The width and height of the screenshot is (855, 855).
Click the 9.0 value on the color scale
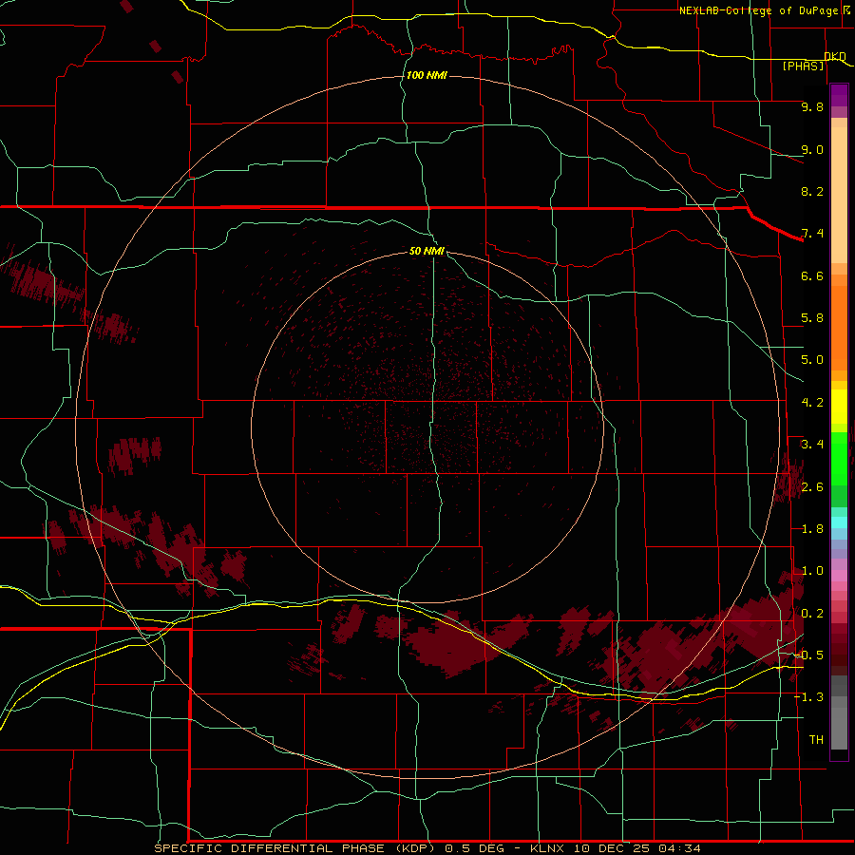click(x=812, y=149)
